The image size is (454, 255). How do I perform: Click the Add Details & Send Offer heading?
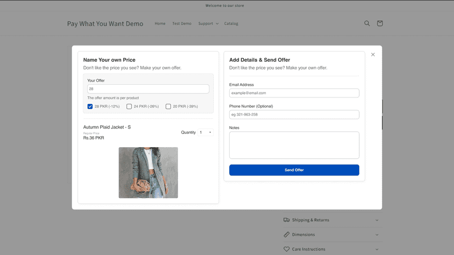pos(259,60)
